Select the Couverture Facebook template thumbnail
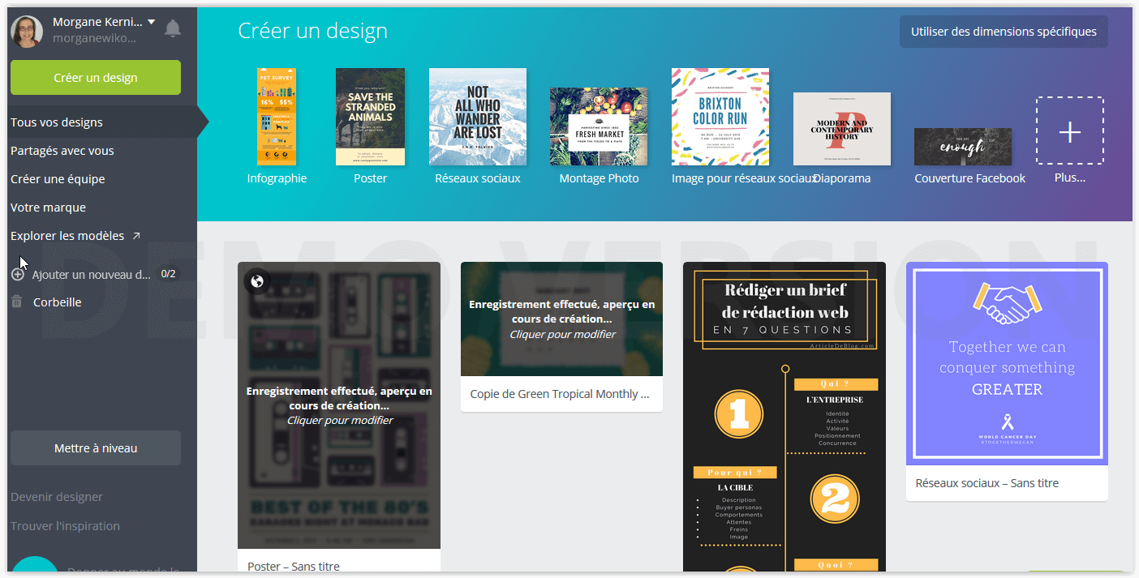The image size is (1139, 578). click(x=962, y=147)
